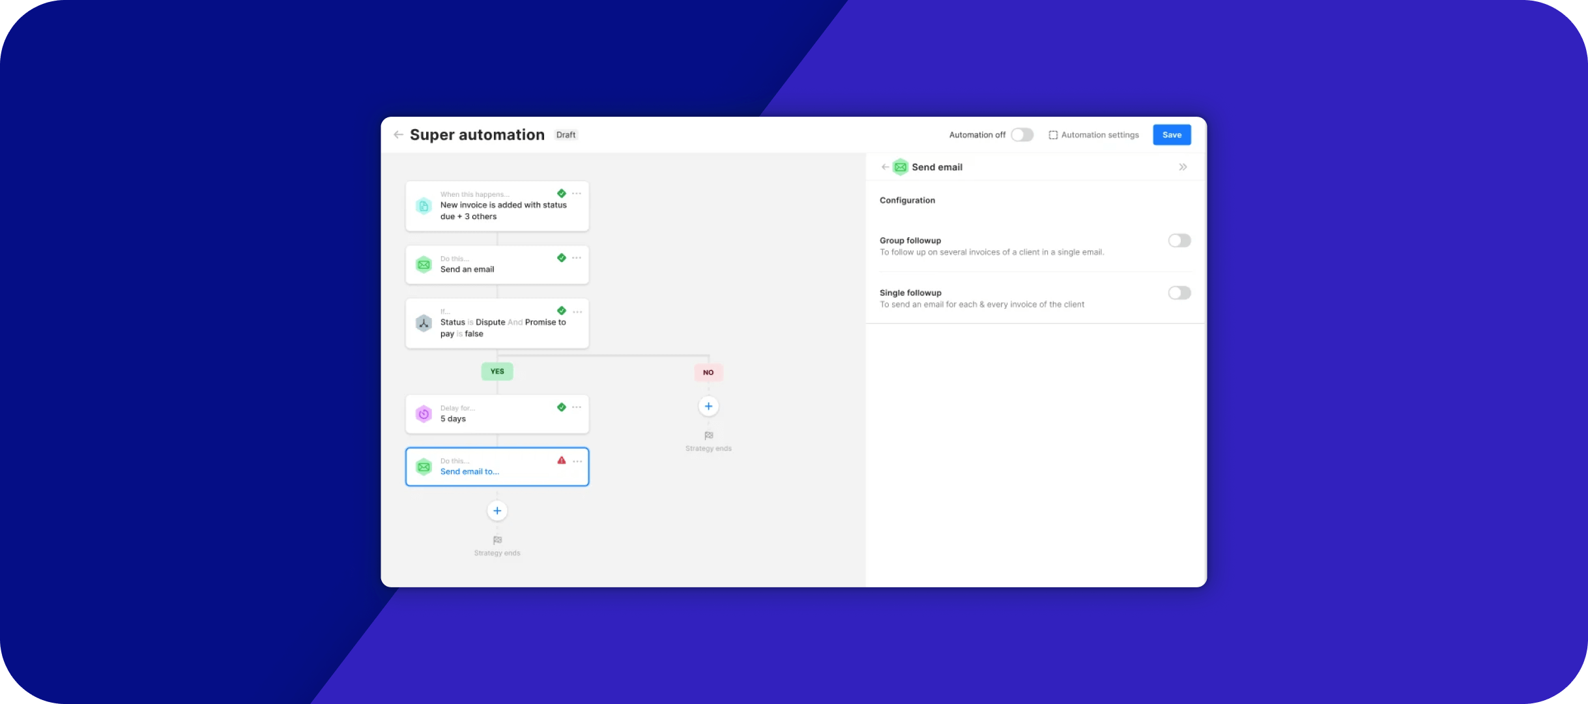
Task: Open the three-dot menu on the trigger node
Action: [577, 194]
